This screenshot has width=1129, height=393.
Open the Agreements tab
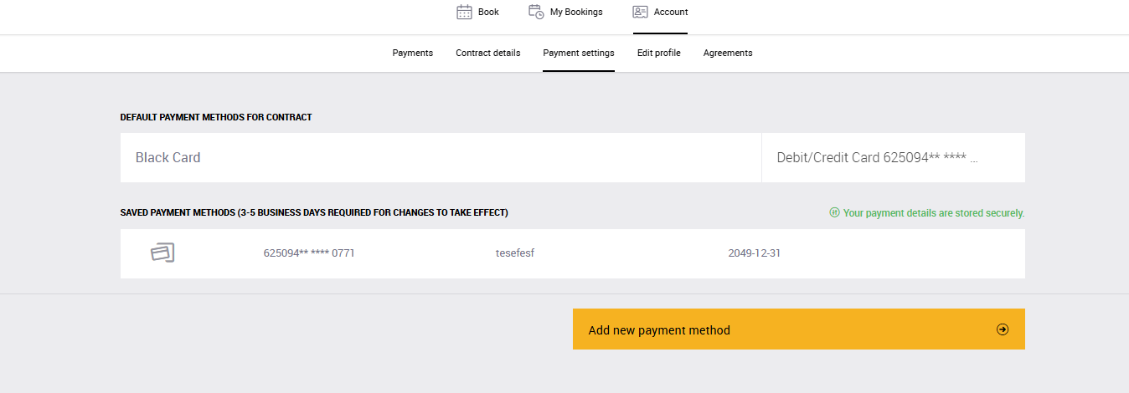[x=727, y=53]
